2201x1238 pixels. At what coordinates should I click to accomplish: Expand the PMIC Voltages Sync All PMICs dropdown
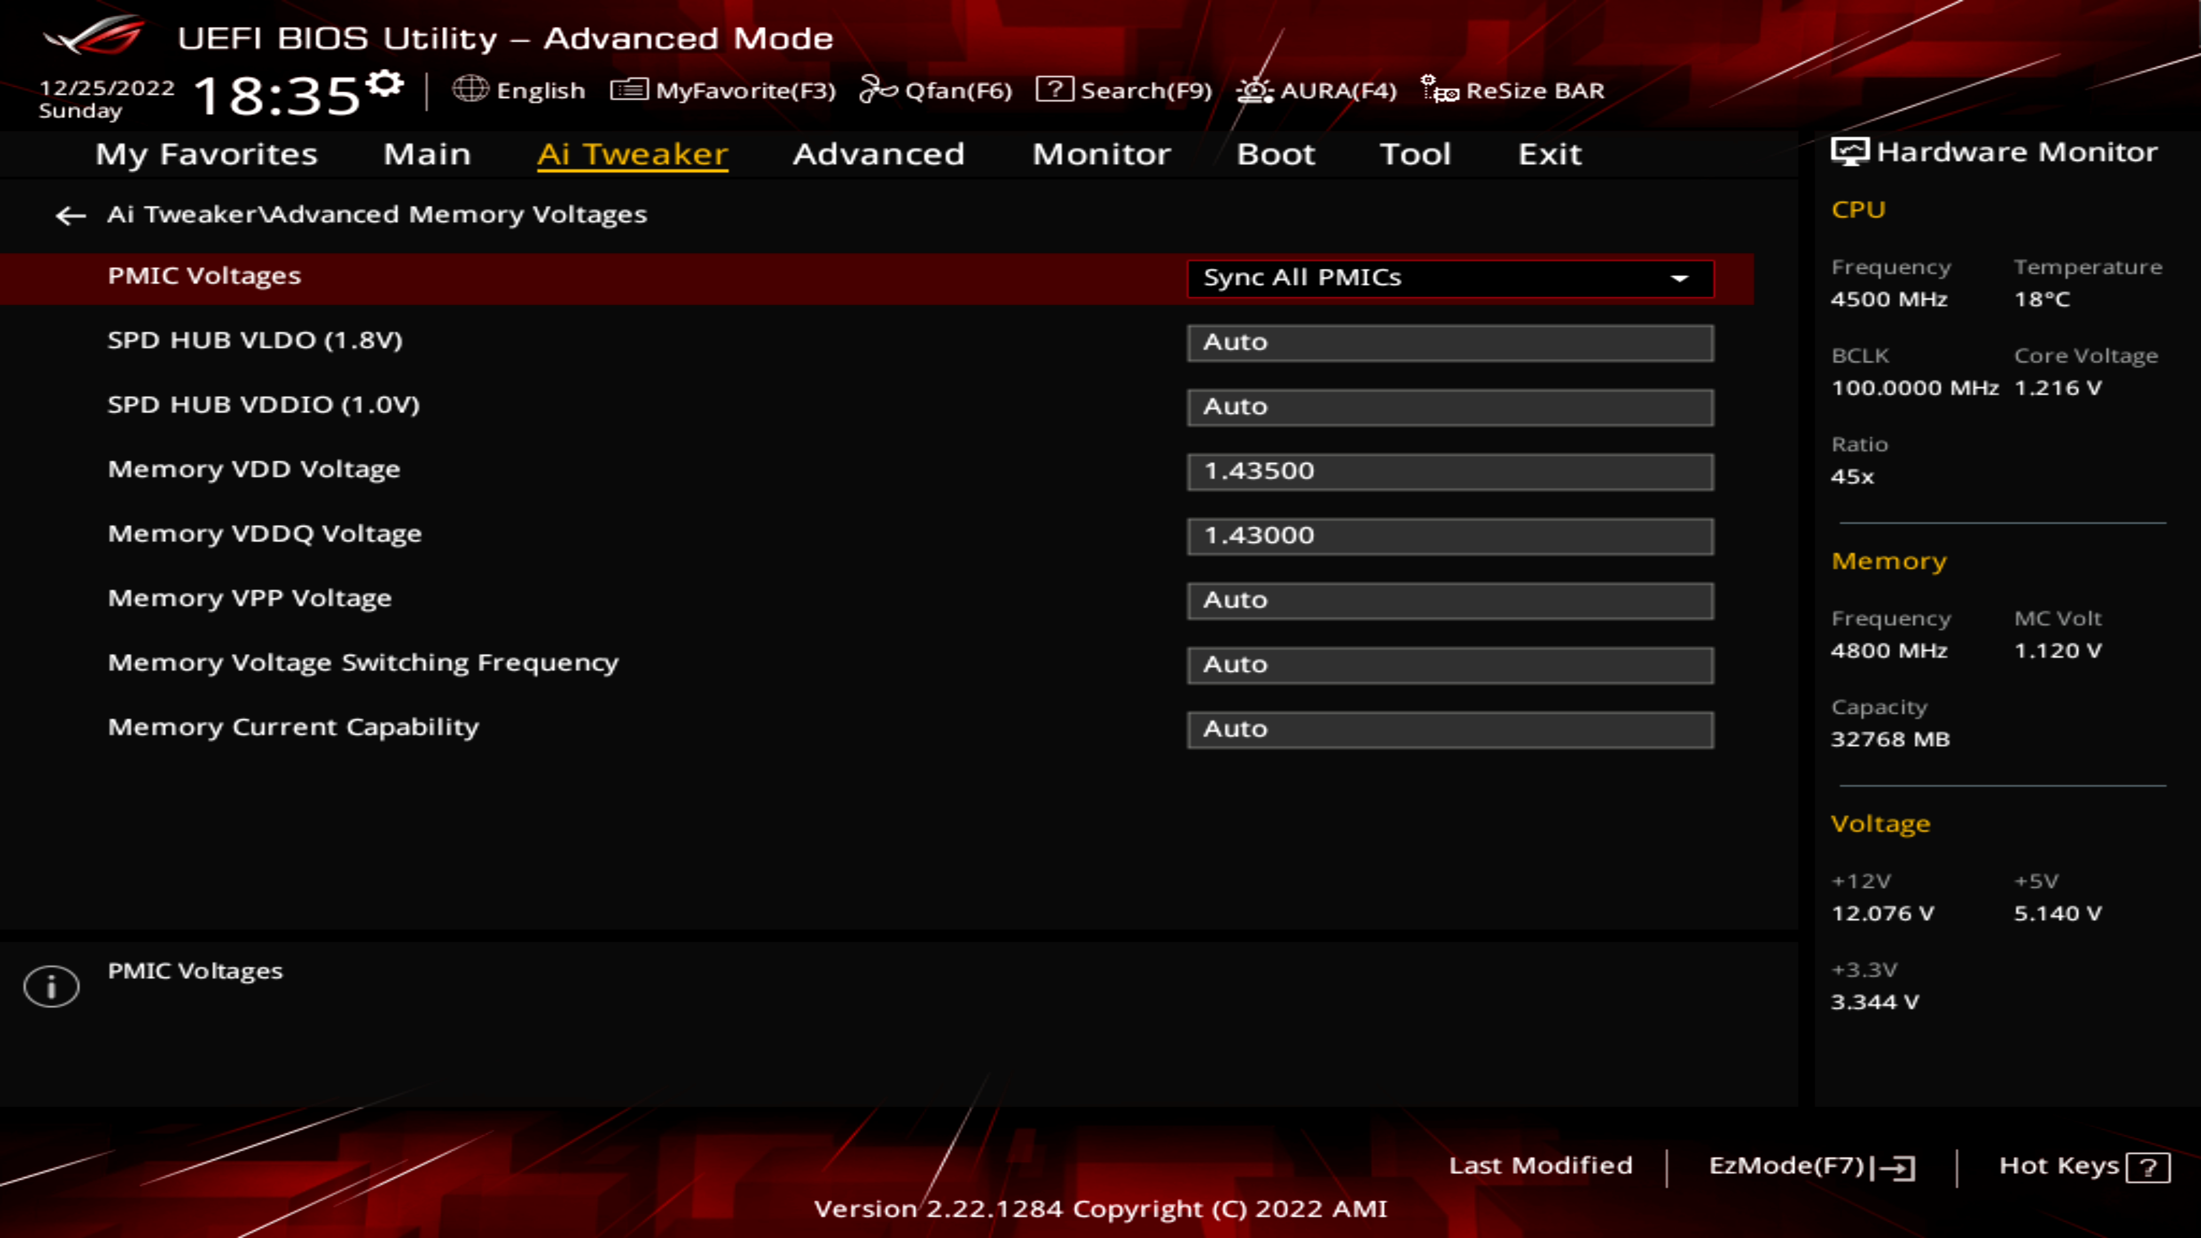1449,279
